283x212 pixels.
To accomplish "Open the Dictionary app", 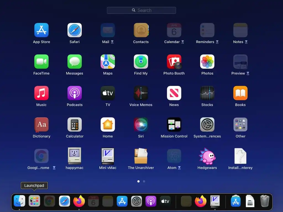I will tap(41, 124).
